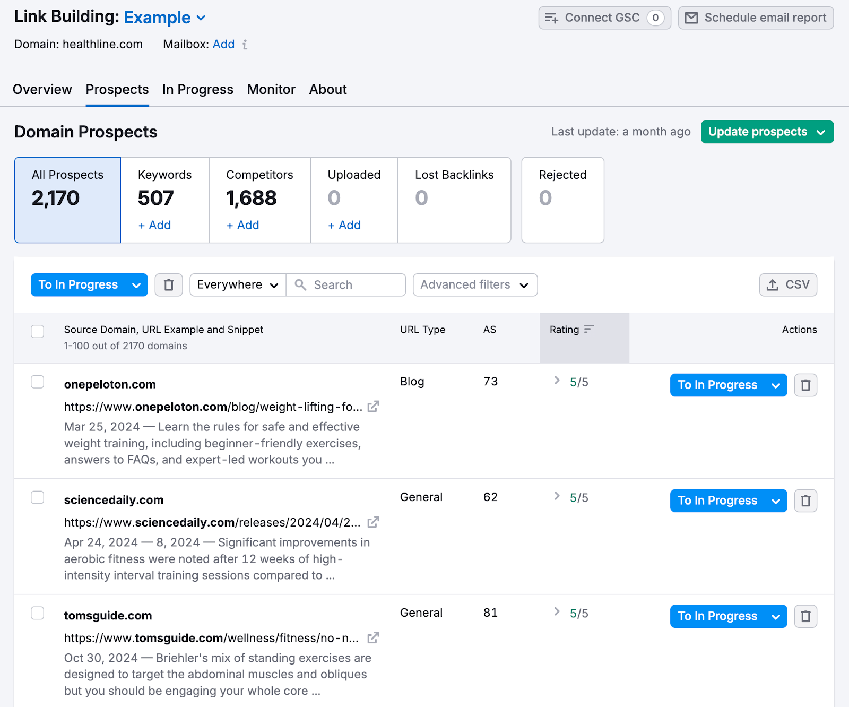Click the info icon next to Mailbox Add
Viewport: 849px width, 707px height.
click(x=244, y=45)
